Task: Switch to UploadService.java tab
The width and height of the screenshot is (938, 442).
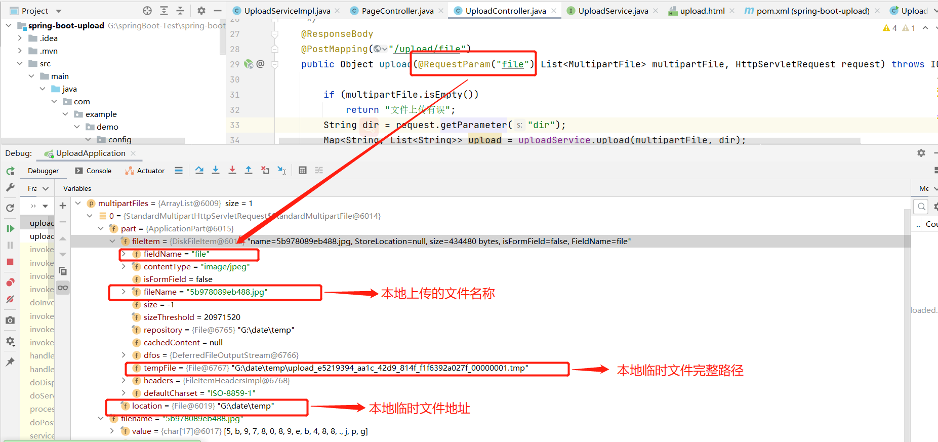Action: point(613,11)
